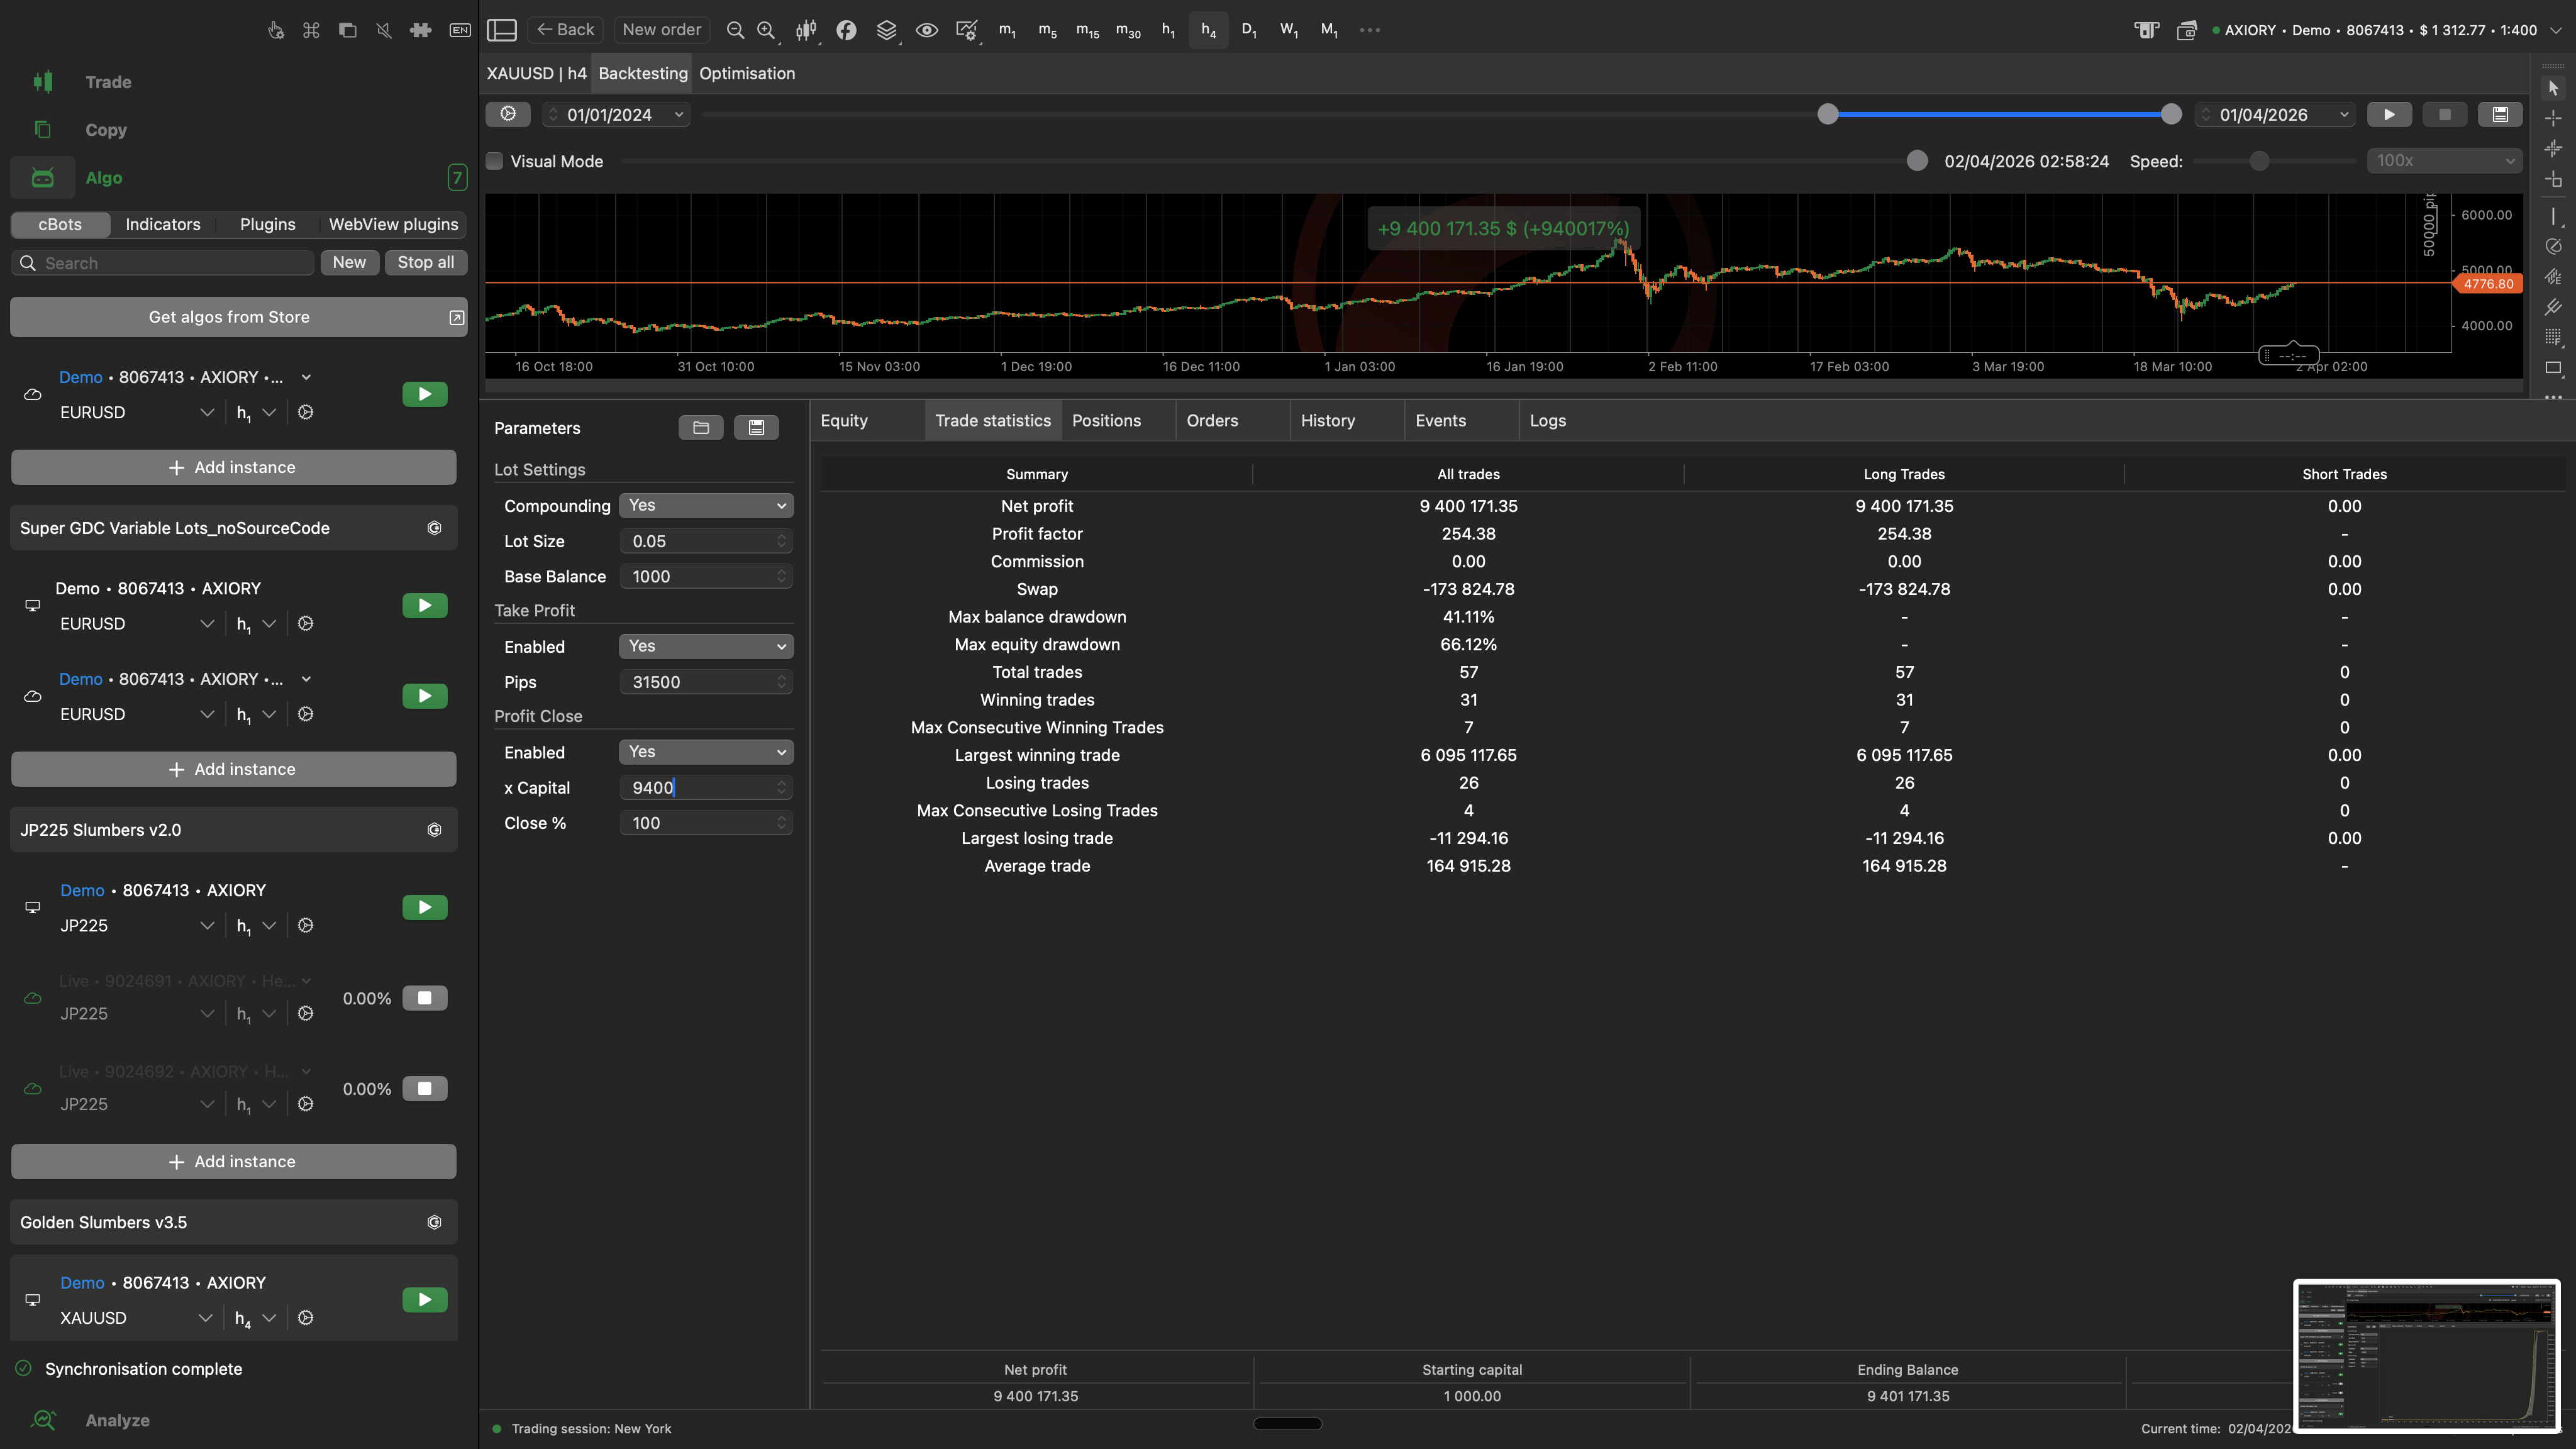Open the 01/01/2024 start date dropdown

pyautogui.click(x=679, y=114)
